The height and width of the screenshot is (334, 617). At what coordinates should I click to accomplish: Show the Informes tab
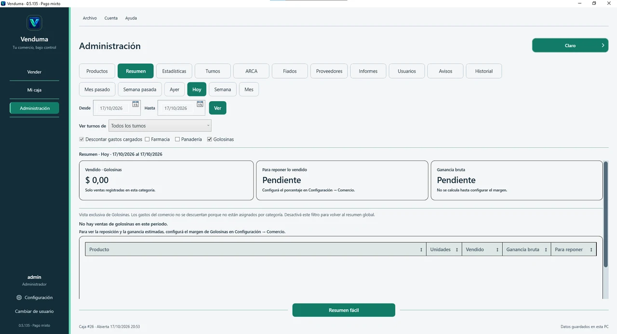(x=368, y=71)
